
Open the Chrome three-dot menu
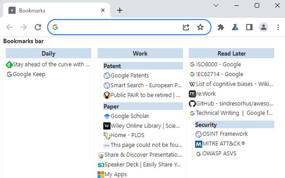coord(278,27)
